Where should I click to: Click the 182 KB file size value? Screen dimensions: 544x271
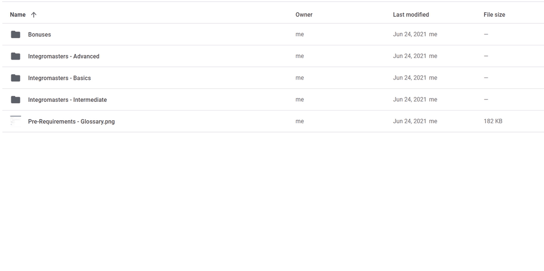pos(493,121)
